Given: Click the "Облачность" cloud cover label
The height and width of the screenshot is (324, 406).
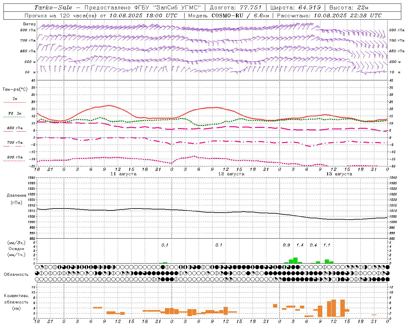Looking at the screenshot, I should click(x=16, y=274).
